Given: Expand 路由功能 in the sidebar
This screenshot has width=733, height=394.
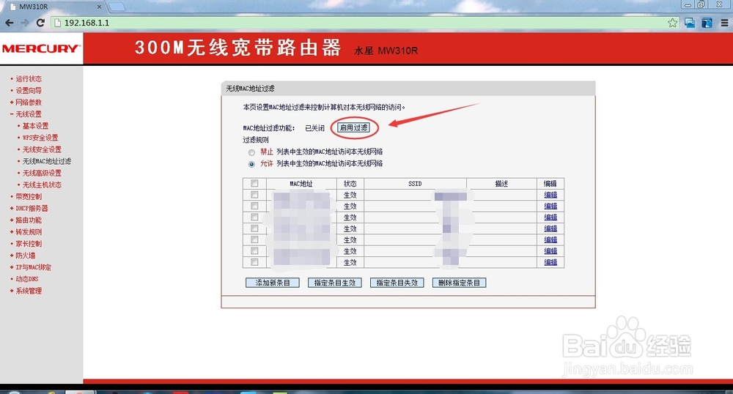Looking at the screenshot, I should (x=29, y=220).
